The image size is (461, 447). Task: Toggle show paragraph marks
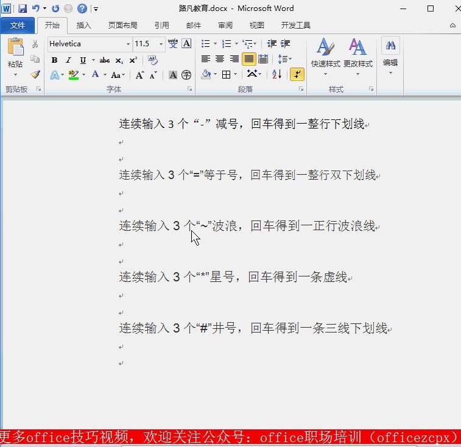point(297,74)
